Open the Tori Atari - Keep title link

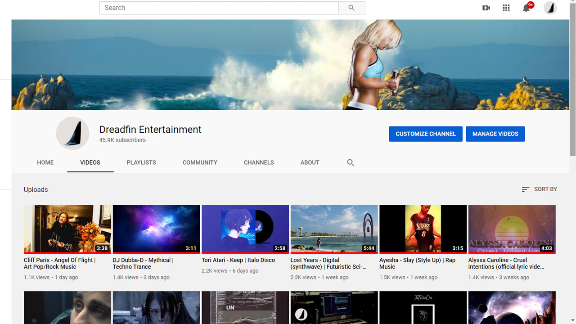238,260
